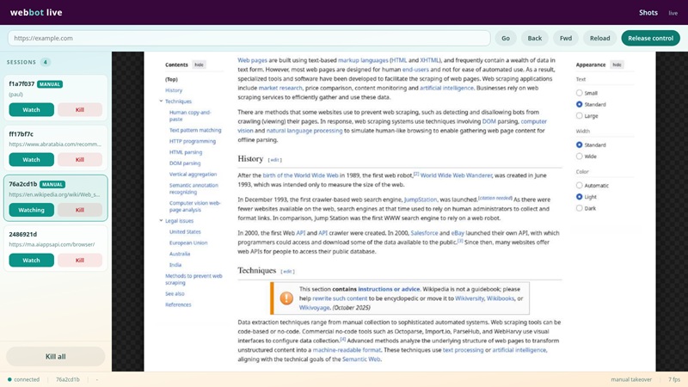Screen dimensions: 688x387
Task: Kill session ff17bf7c
Action: [x=80, y=160]
